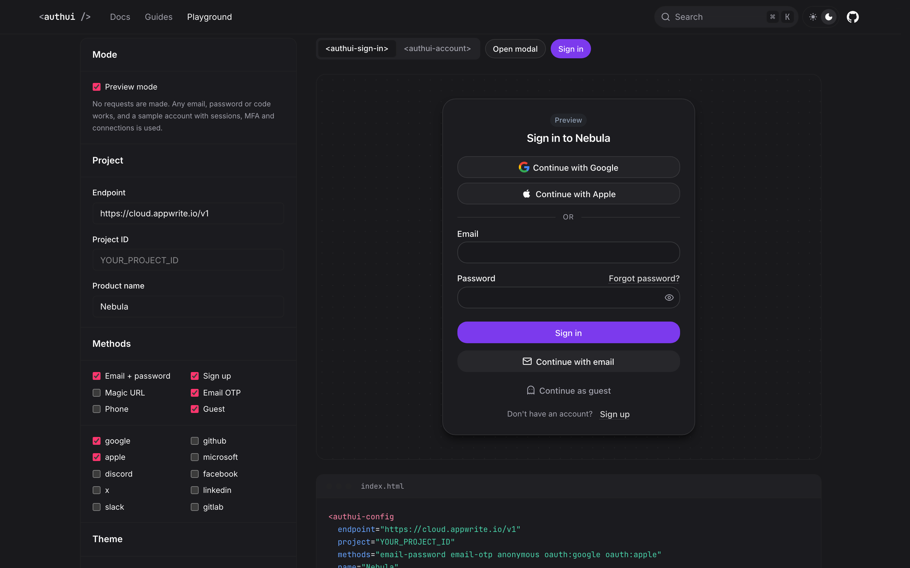The image size is (910, 568).
Task: Click Continue with Apple button
Action: (x=568, y=194)
